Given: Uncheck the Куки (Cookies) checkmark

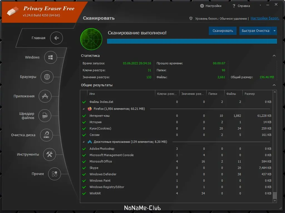Looking at the screenshot, I should (x=84, y=129).
